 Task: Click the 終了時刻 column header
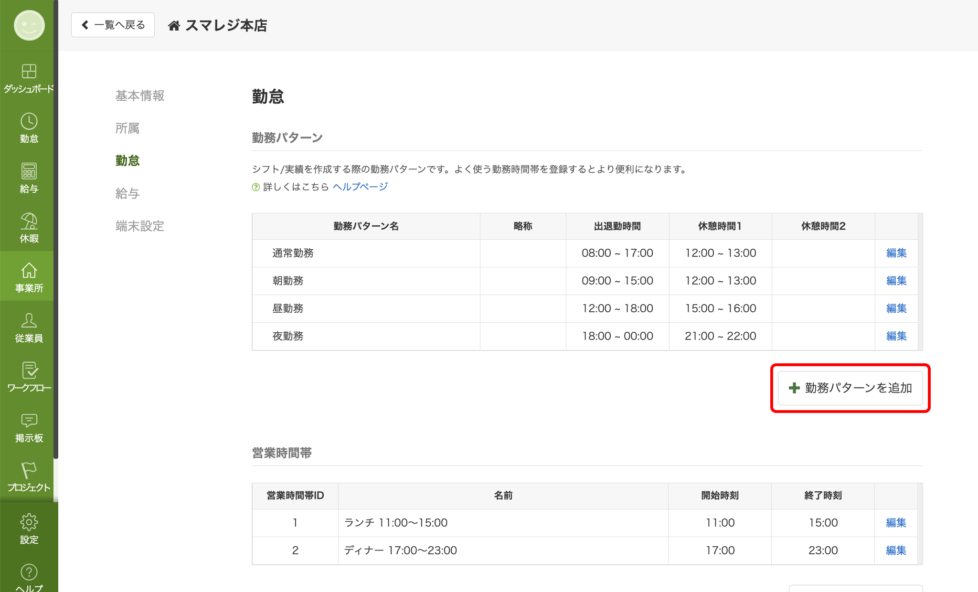[823, 496]
